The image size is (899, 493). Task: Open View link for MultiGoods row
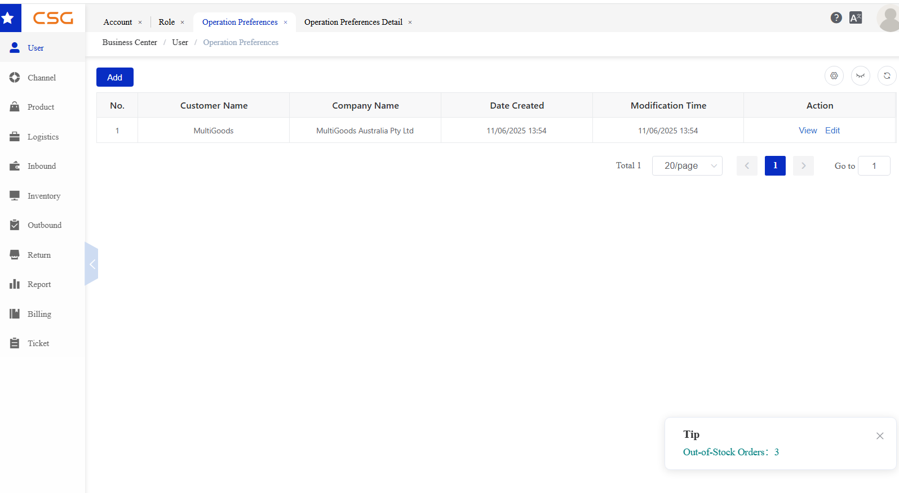808,130
